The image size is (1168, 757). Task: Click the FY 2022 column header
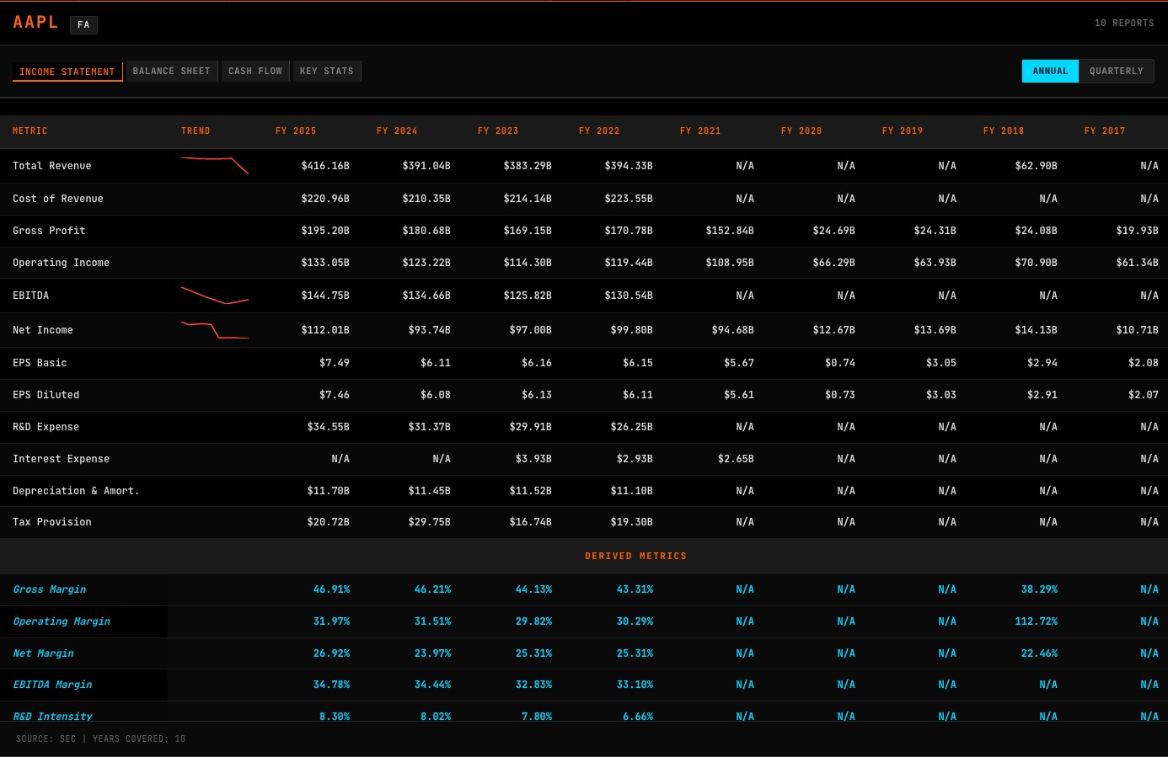pos(599,131)
